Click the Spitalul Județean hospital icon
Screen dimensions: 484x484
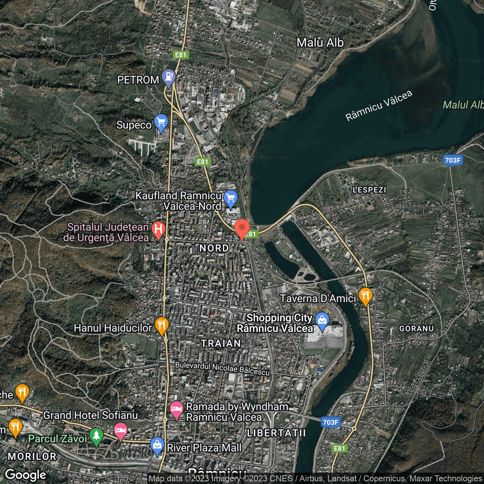tap(159, 228)
